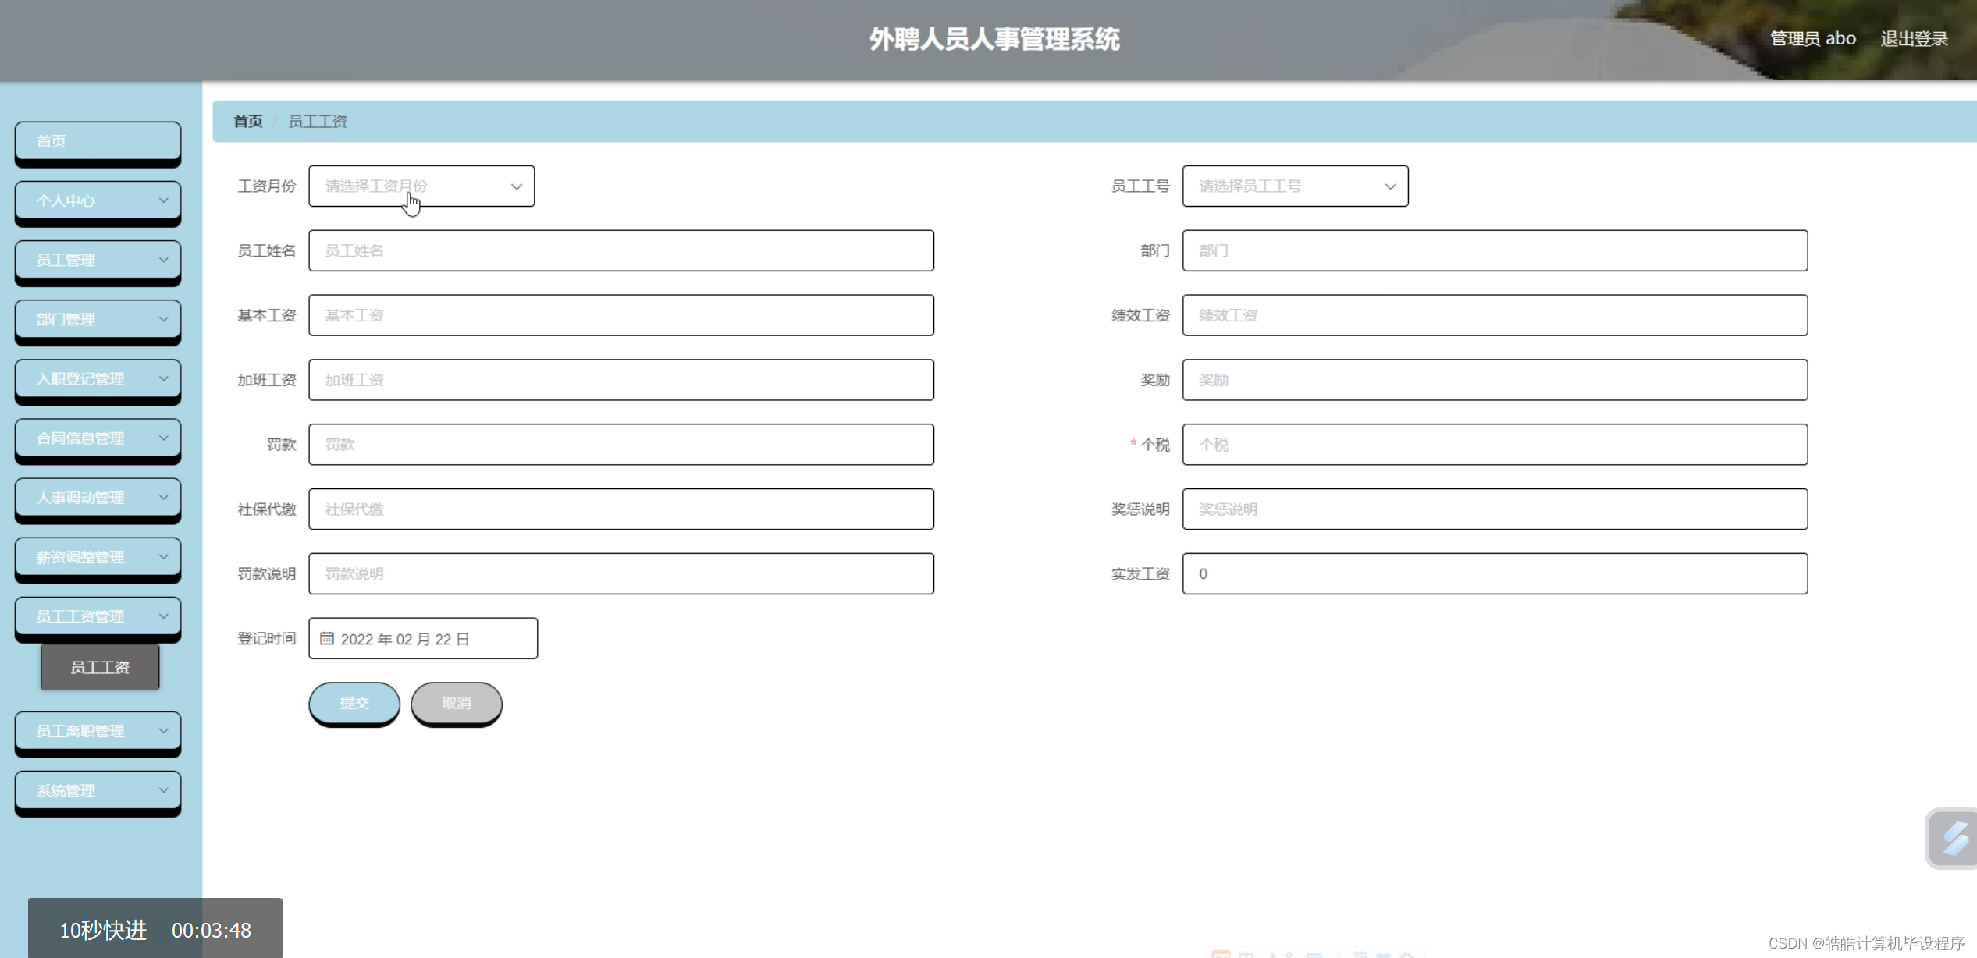Expand the 系统管理 sidebar menu
The width and height of the screenshot is (1977, 958).
[98, 790]
